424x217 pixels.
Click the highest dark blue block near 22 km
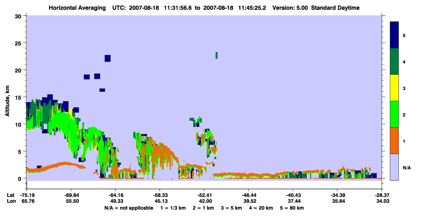click(x=108, y=58)
